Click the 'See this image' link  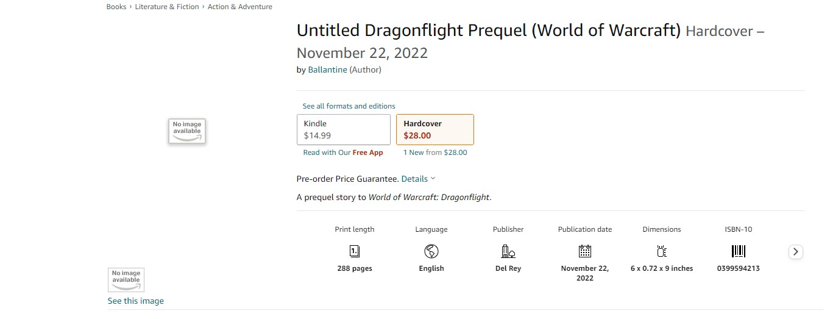[x=136, y=301]
